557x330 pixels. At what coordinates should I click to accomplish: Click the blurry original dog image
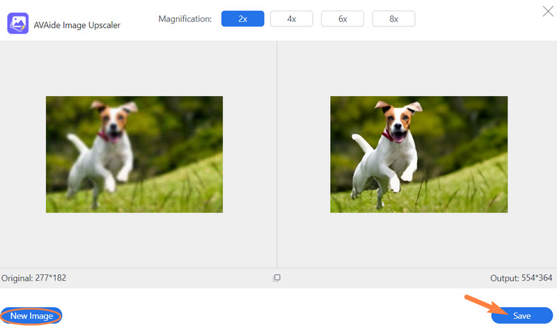(134, 154)
